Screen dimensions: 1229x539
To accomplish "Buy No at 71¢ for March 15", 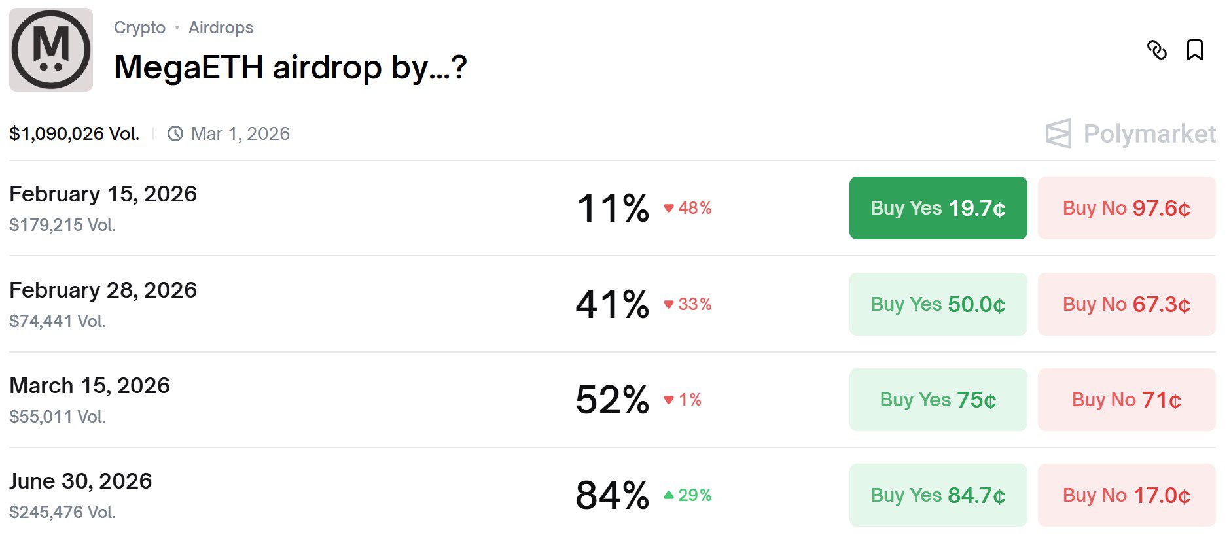I will (x=1126, y=400).
